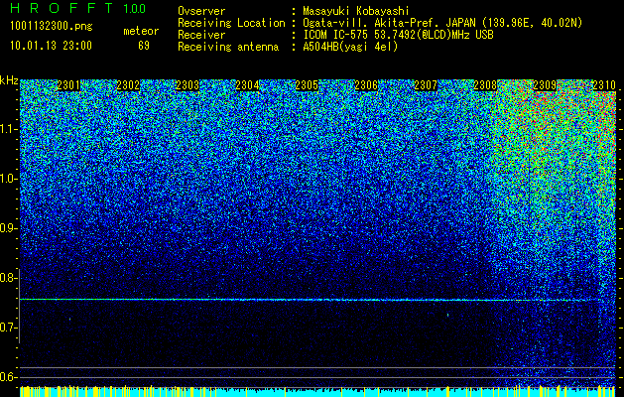Click the filename 1001132300.png

(52, 26)
